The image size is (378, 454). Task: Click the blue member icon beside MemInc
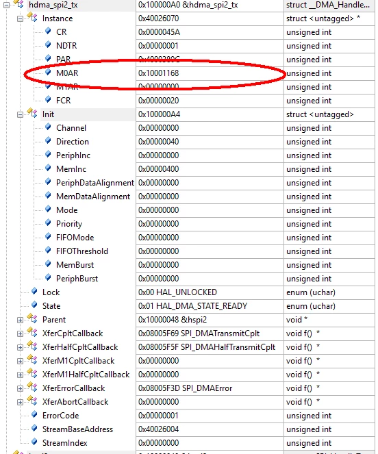pos(48,168)
